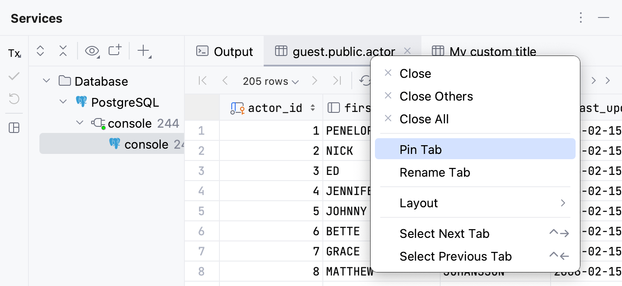Viewport: 622px width, 286px height.
Task: Roll back the transaction using the undo icon
Action: click(x=14, y=99)
